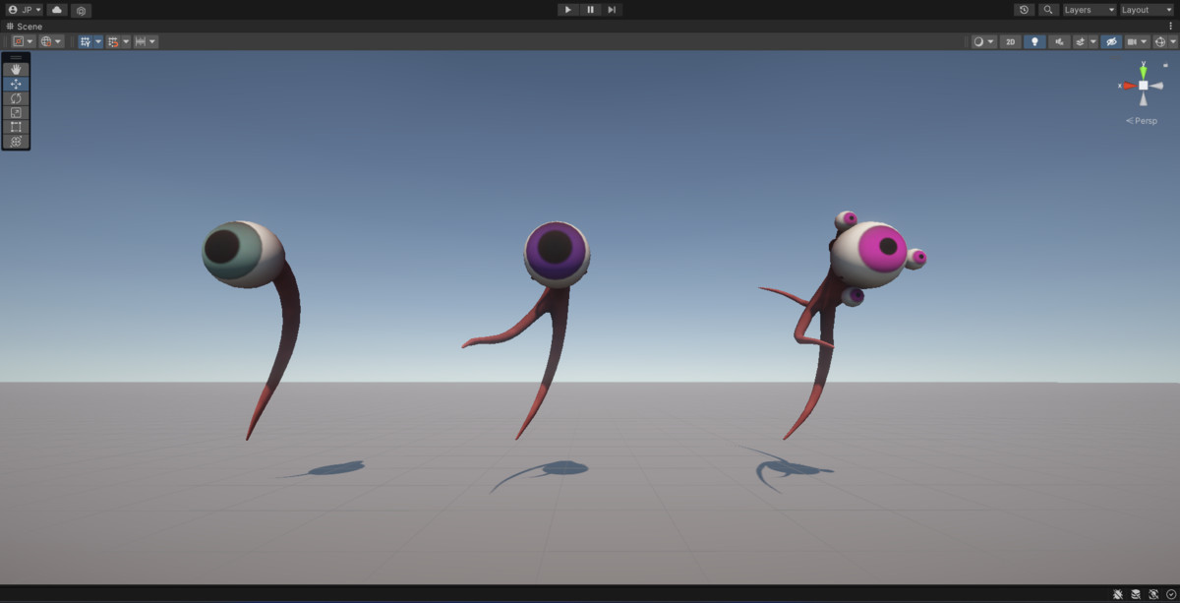1180x603 pixels.
Task: Toggle Gizmos visibility
Action: click(x=1160, y=42)
